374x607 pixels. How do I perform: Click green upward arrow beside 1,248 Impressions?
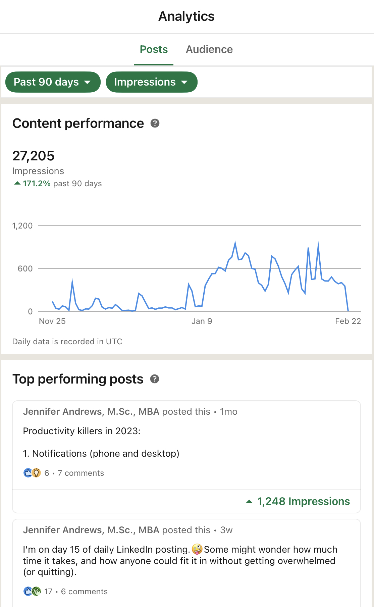tap(249, 501)
